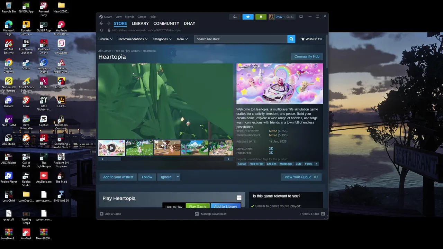
Task: Click View Your Queue
Action: tap(301, 177)
